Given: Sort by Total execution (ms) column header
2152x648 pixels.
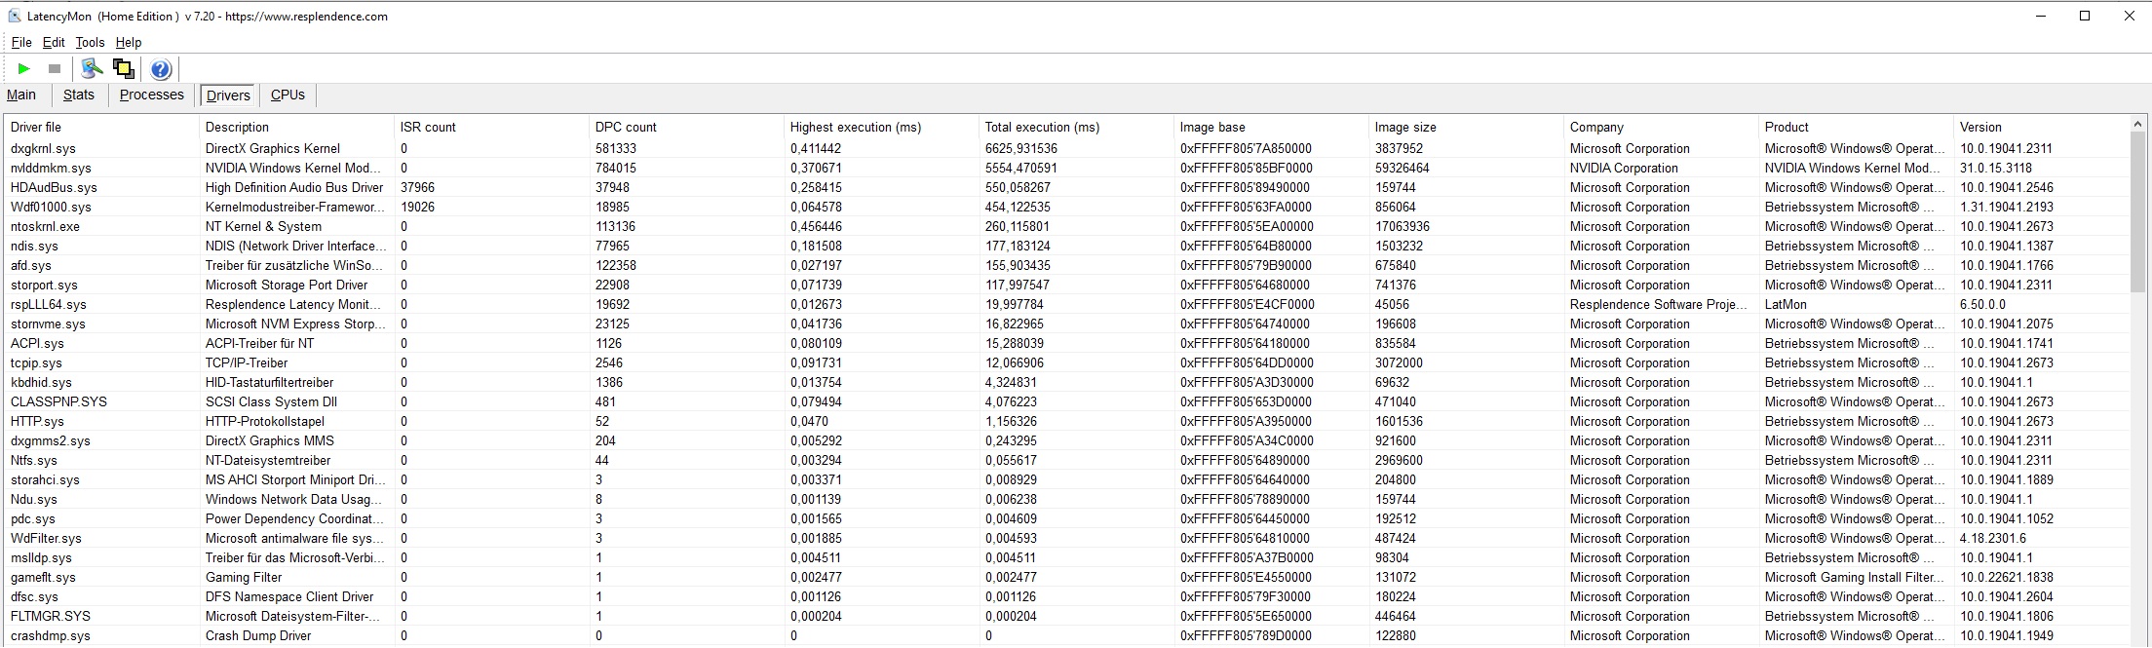Looking at the screenshot, I should coord(1076,127).
